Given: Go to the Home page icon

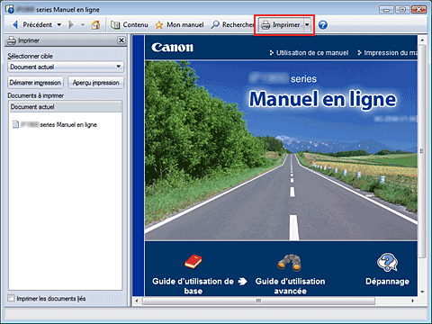Looking at the screenshot, I should click(95, 25).
